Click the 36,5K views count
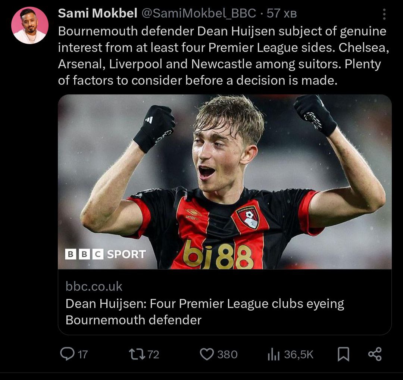This screenshot has width=403, height=380. (299, 354)
